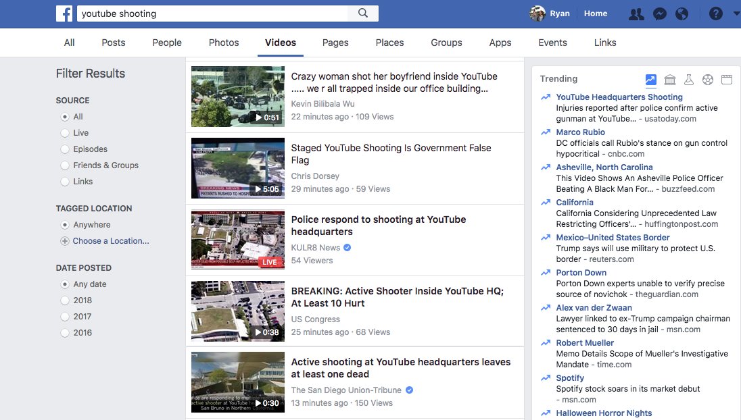741x420 pixels.
Task: Select the Science and Technology trending icon
Action: [689, 80]
